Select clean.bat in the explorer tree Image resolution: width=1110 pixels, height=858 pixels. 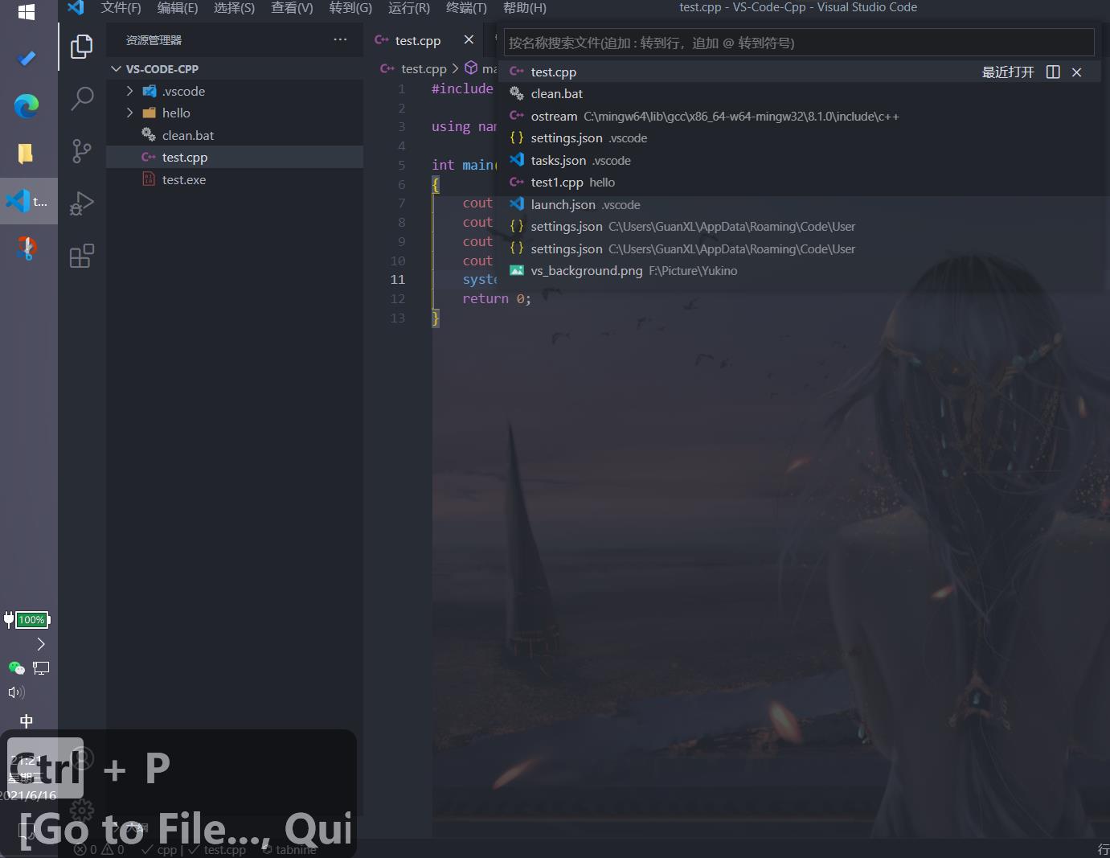coord(235,135)
